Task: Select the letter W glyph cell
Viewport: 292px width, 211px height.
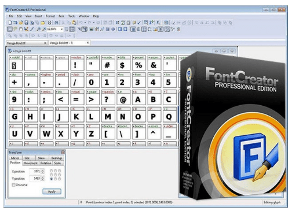Action: pos(46,132)
